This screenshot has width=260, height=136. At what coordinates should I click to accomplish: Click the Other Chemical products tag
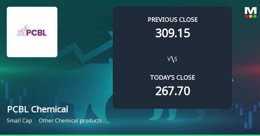(70, 121)
